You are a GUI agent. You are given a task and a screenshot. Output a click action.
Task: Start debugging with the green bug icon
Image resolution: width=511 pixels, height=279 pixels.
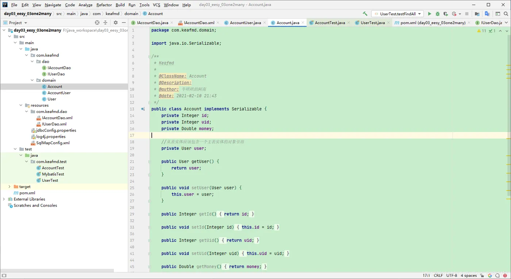click(x=438, y=14)
